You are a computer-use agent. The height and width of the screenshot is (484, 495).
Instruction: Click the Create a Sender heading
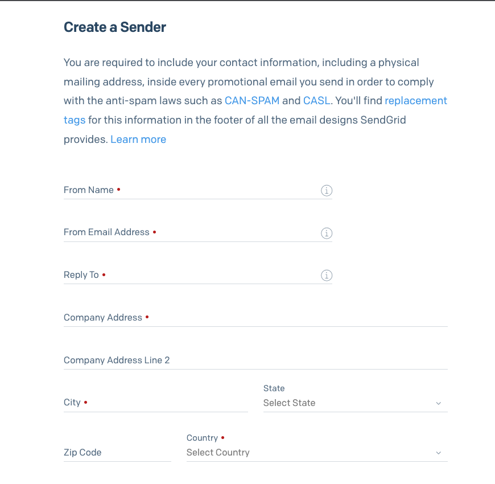click(115, 27)
